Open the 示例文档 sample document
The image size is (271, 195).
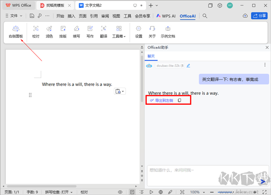coord(168,32)
